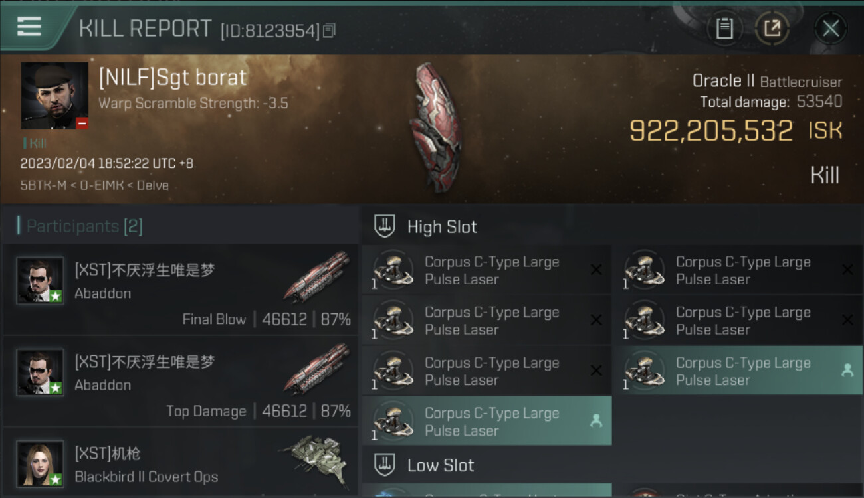Viewport: 864px width, 498px height.
Task: Click the High Slot section header
Action: point(442,227)
